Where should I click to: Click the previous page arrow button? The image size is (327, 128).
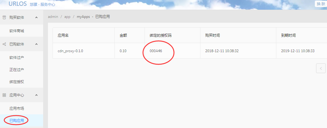(321, 68)
